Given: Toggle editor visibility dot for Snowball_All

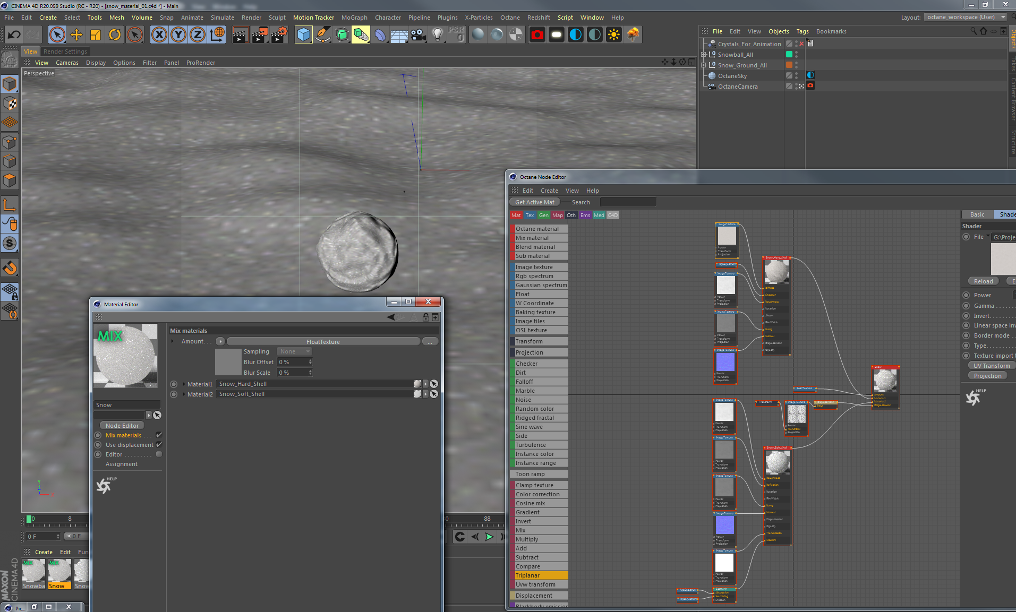Looking at the screenshot, I should pos(797,53).
